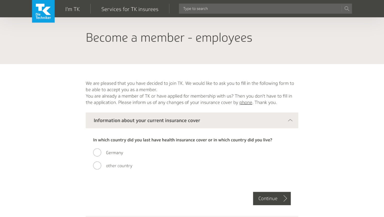Select the "other country" radio button

click(97, 165)
